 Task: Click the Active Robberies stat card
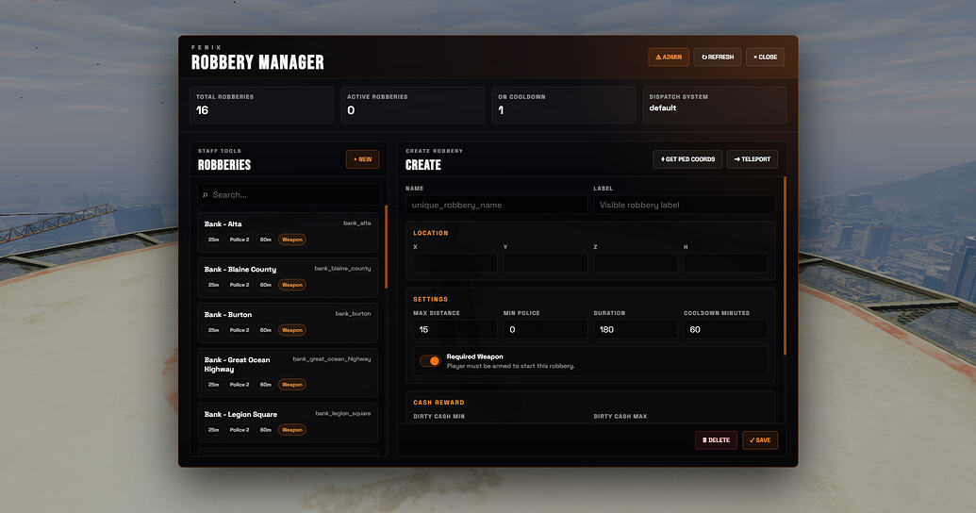(413, 105)
